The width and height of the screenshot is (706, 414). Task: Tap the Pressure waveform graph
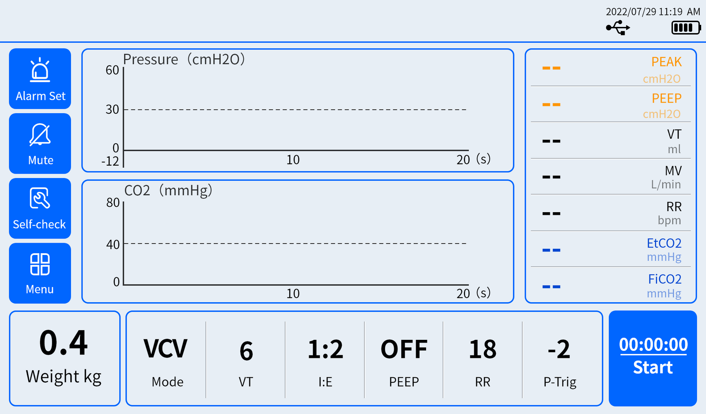click(x=298, y=110)
